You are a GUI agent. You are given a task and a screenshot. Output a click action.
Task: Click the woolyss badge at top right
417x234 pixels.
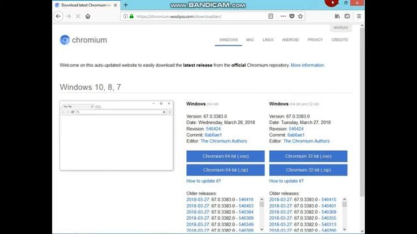341,27
